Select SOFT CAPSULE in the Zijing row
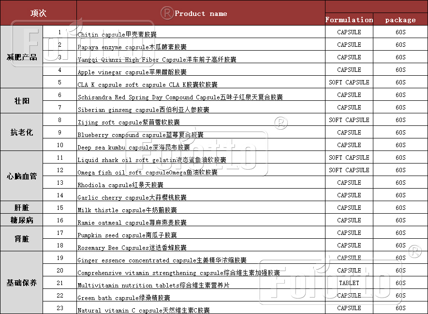The height and width of the screenshot is (314, 428). (349, 120)
